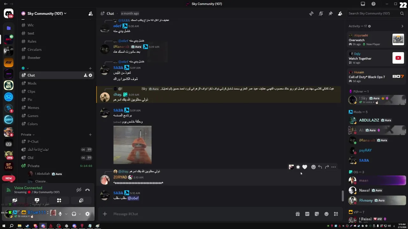Open GIF picker in message bar
Viewport: 408px width, 229px height.
tap(307, 214)
